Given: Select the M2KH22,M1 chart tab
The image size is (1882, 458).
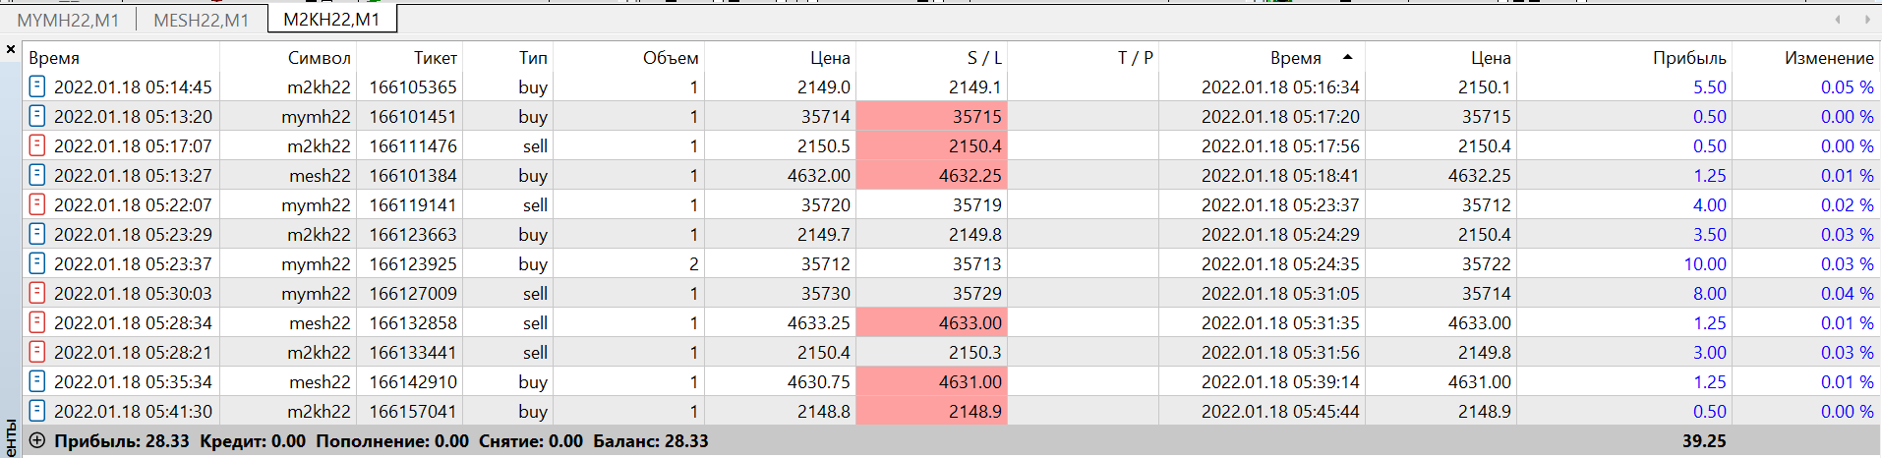Looking at the screenshot, I should point(331,20).
